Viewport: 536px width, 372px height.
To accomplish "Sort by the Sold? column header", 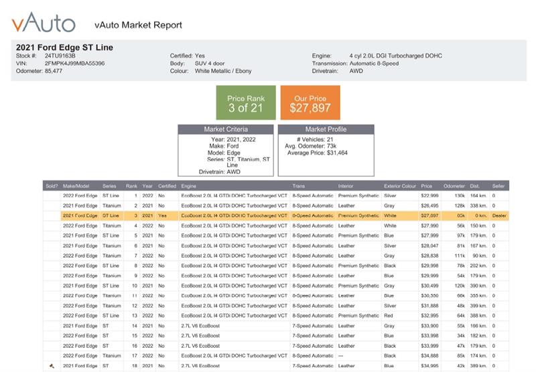I will click(52, 186).
